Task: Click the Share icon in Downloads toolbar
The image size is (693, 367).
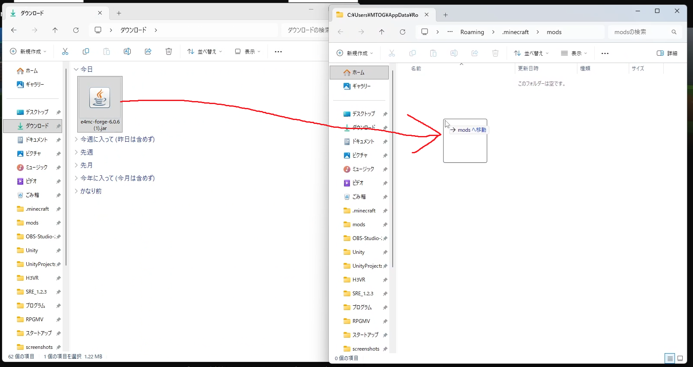Action: pyautogui.click(x=148, y=51)
